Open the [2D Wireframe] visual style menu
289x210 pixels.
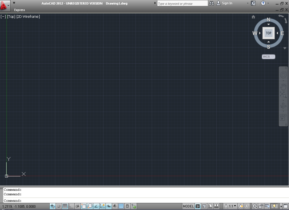[x=28, y=17]
